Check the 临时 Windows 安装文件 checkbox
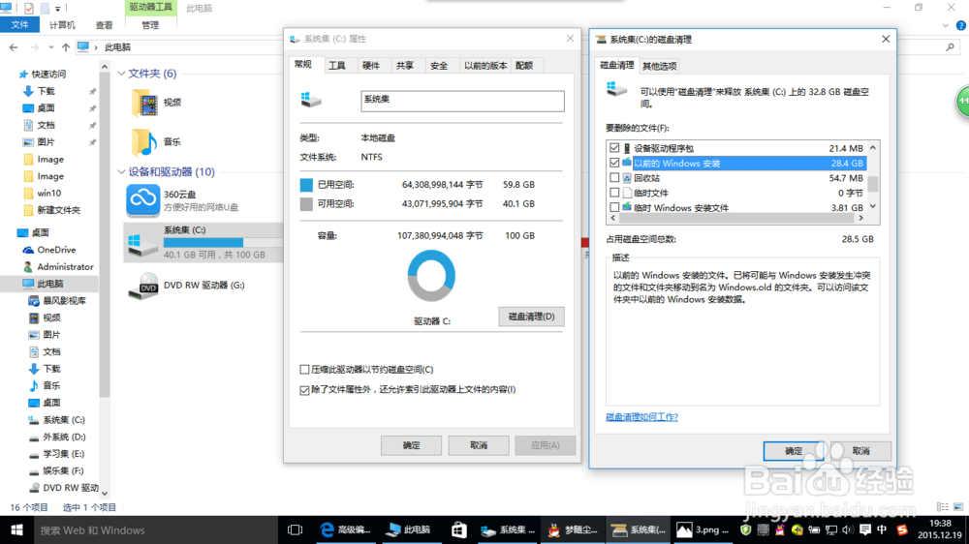 point(614,207)
